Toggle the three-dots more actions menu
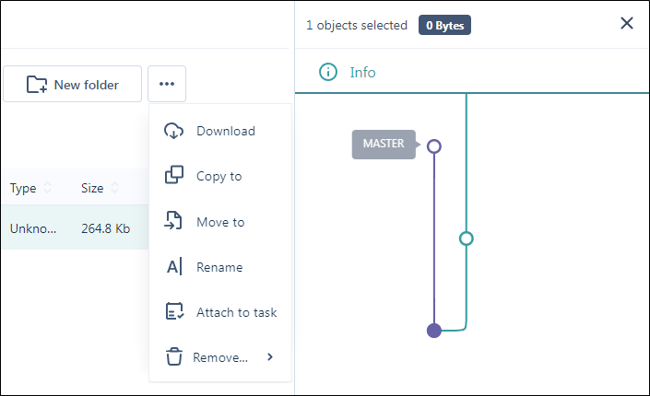650x396 pixels. pyautogui.click(x=167, y=84)
